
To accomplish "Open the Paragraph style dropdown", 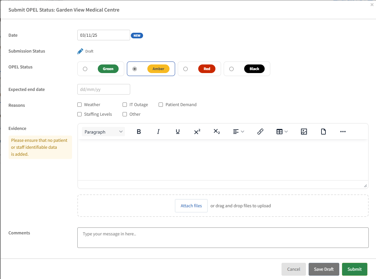I will 103,132.
